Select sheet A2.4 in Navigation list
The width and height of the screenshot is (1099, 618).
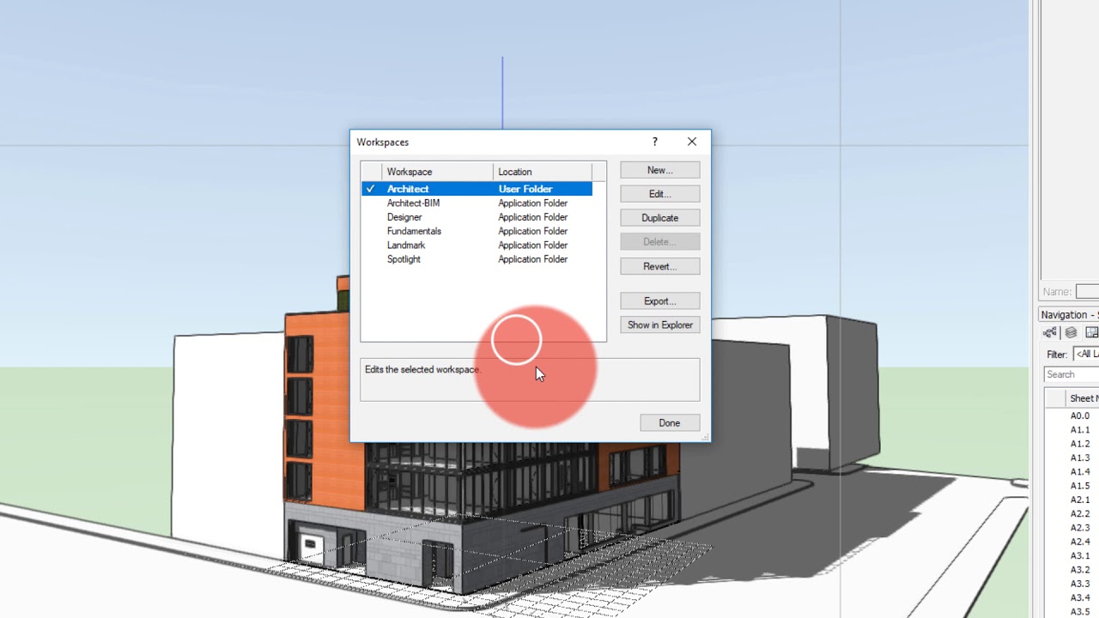pyautogui.click(x=1079, y=542)
